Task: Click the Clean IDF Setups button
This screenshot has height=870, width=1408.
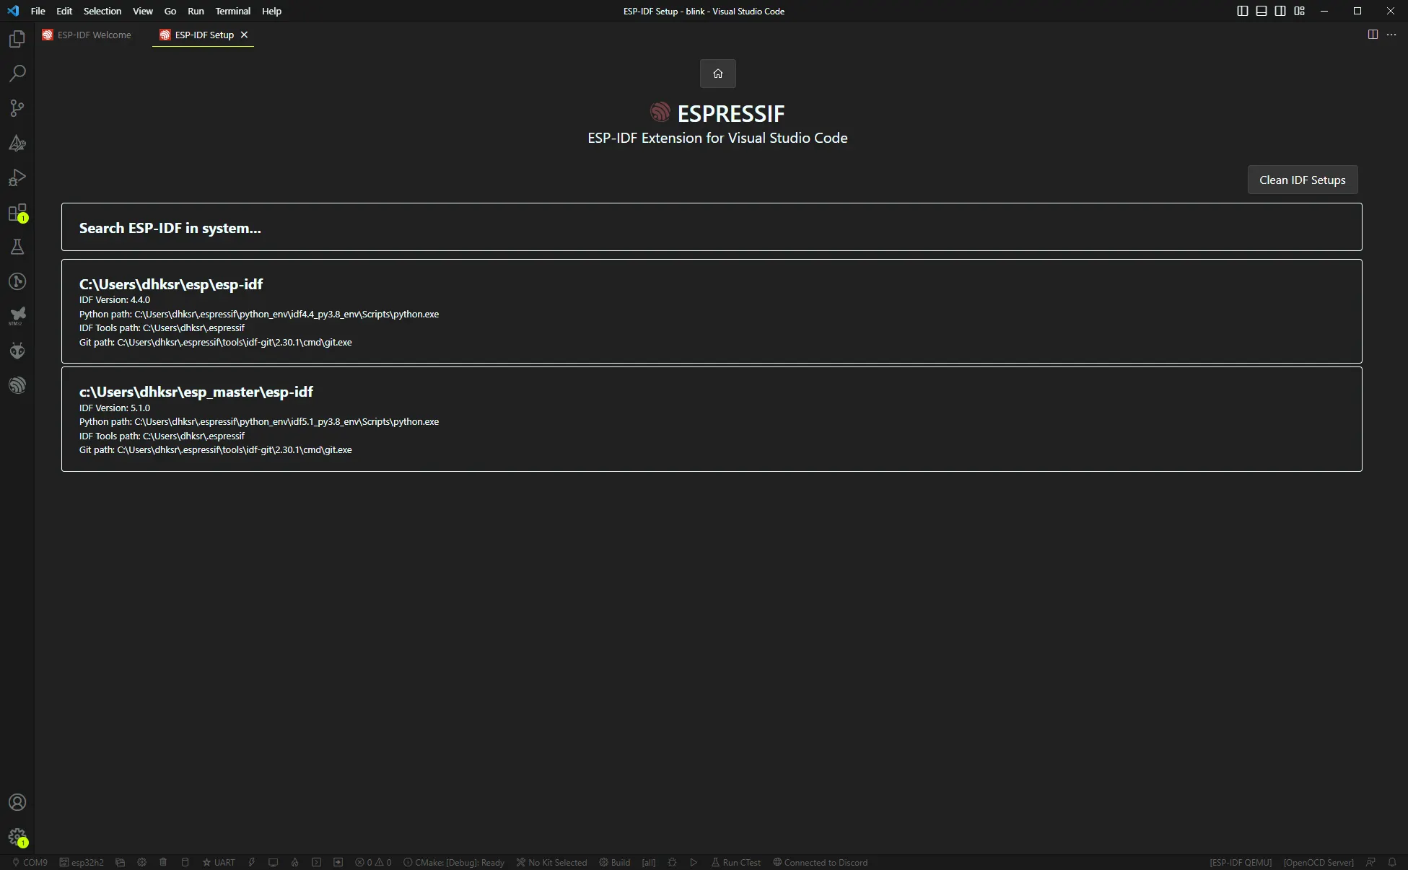Action: (x=1302, y=180)
